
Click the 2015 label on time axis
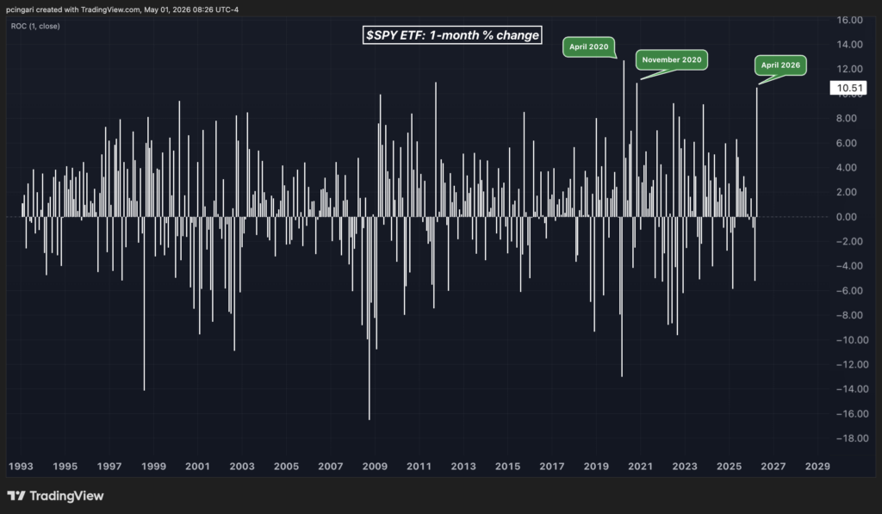pyautogui.click(x=507, y=466)
